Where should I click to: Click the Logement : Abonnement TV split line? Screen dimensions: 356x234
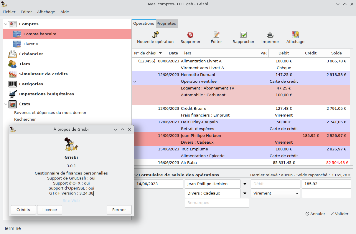pos(241,88)
